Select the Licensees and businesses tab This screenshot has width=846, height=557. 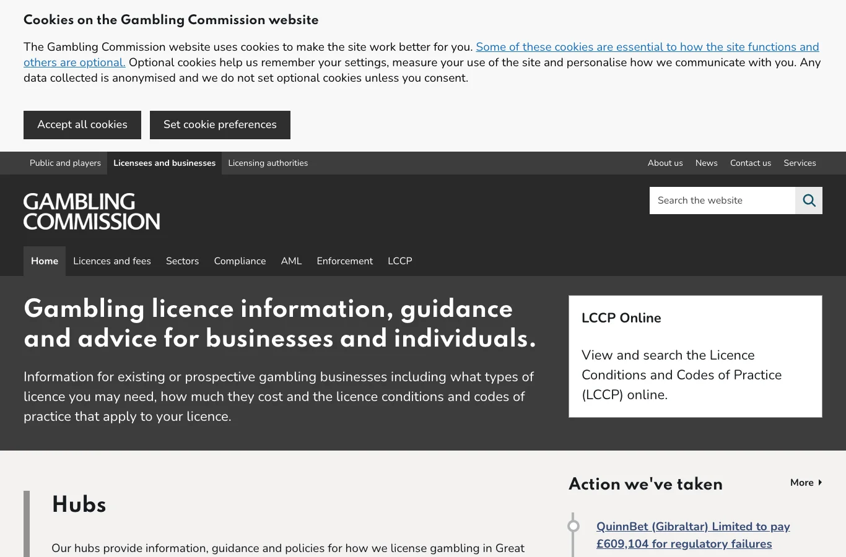[164, 163]
